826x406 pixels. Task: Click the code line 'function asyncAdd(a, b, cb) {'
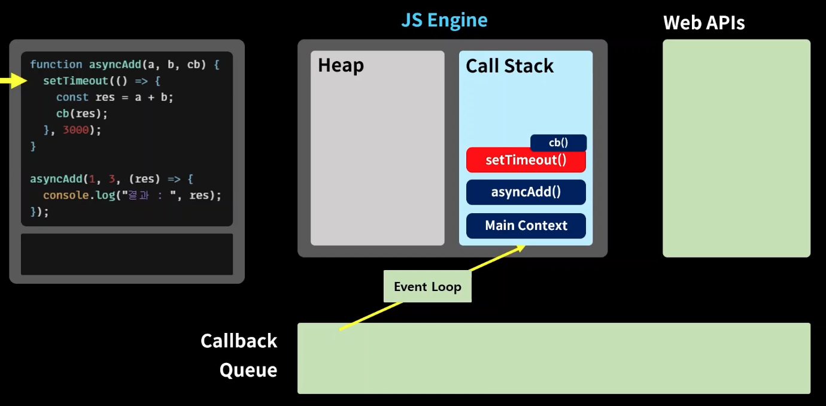point(124,65)
